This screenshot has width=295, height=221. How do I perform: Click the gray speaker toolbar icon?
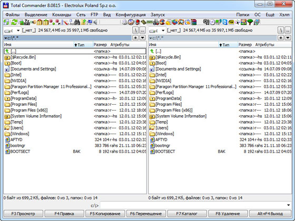[x=95, y=22]
